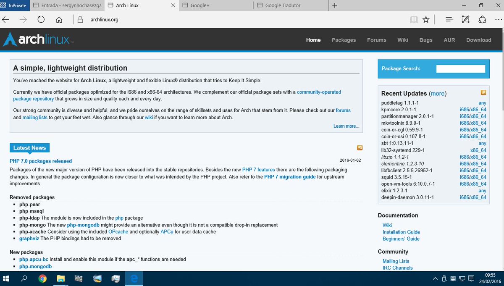
Task: Click the taskbar clock and date
Action: click(x=490, y=278)
